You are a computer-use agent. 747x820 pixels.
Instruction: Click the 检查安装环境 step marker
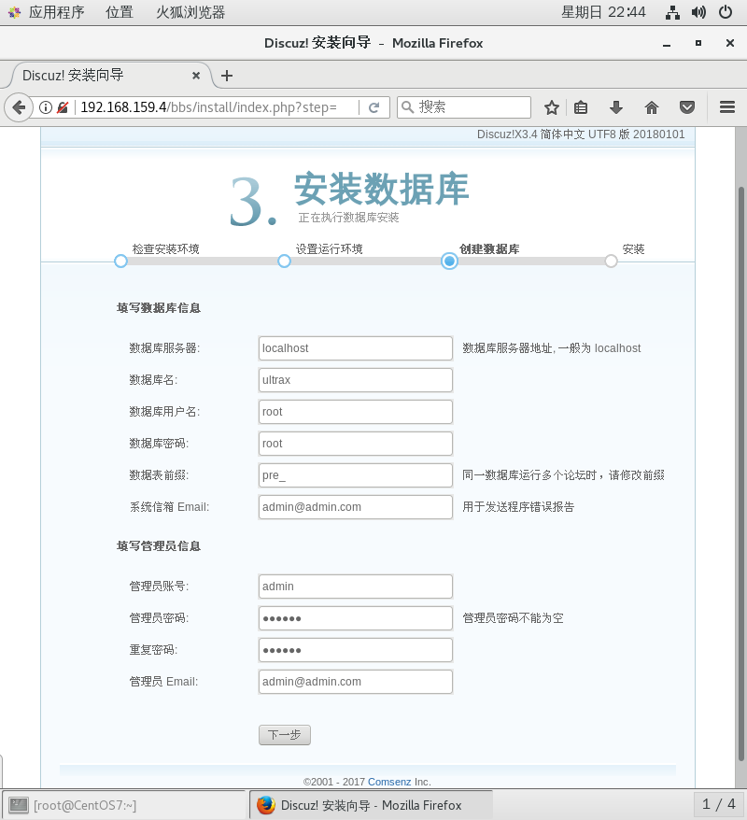click(x=120, y=261)
